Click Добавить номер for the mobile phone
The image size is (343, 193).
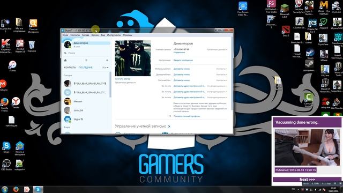[x=182, y=69]
